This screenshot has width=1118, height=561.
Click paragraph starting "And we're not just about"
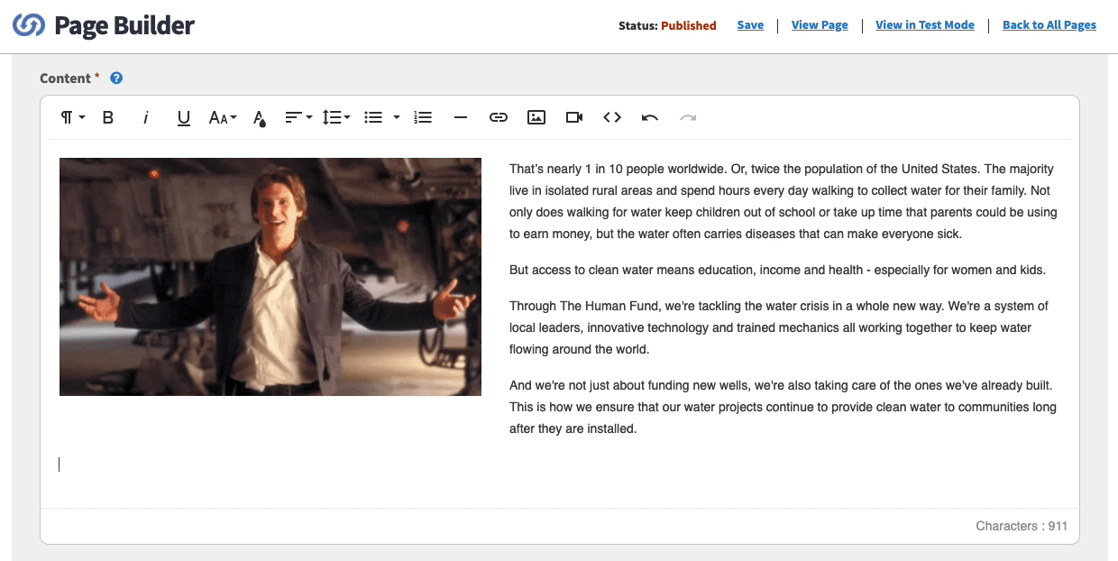click(783, 407)
